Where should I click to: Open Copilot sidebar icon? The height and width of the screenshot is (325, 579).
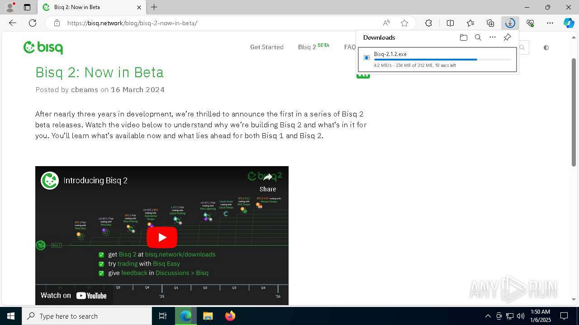(x=569, y=23)
